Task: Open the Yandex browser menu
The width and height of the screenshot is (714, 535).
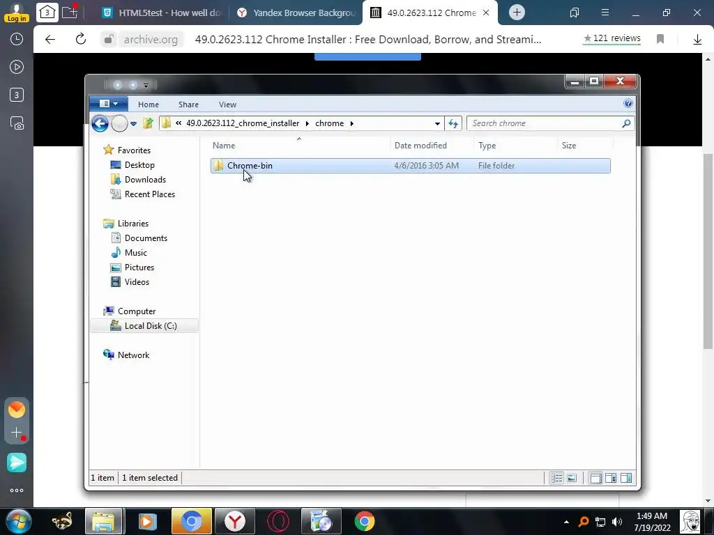Action: 605,13
